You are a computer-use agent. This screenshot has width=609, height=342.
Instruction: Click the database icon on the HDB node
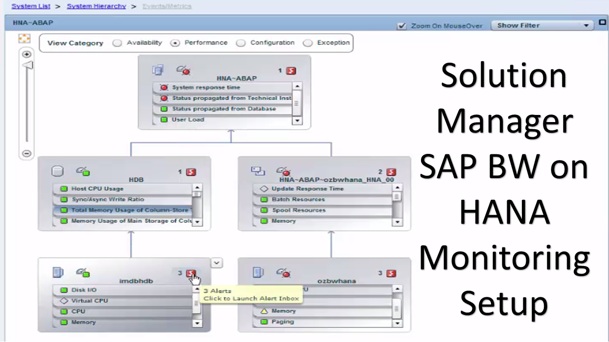point(57,171)
